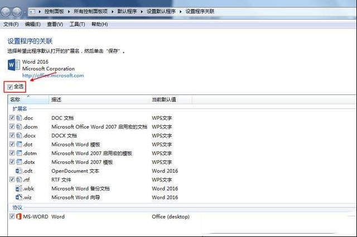The image size is (357, 237).
Task: Toggle the 全选 select-all checkbox
Action: [x=10, y=87]
